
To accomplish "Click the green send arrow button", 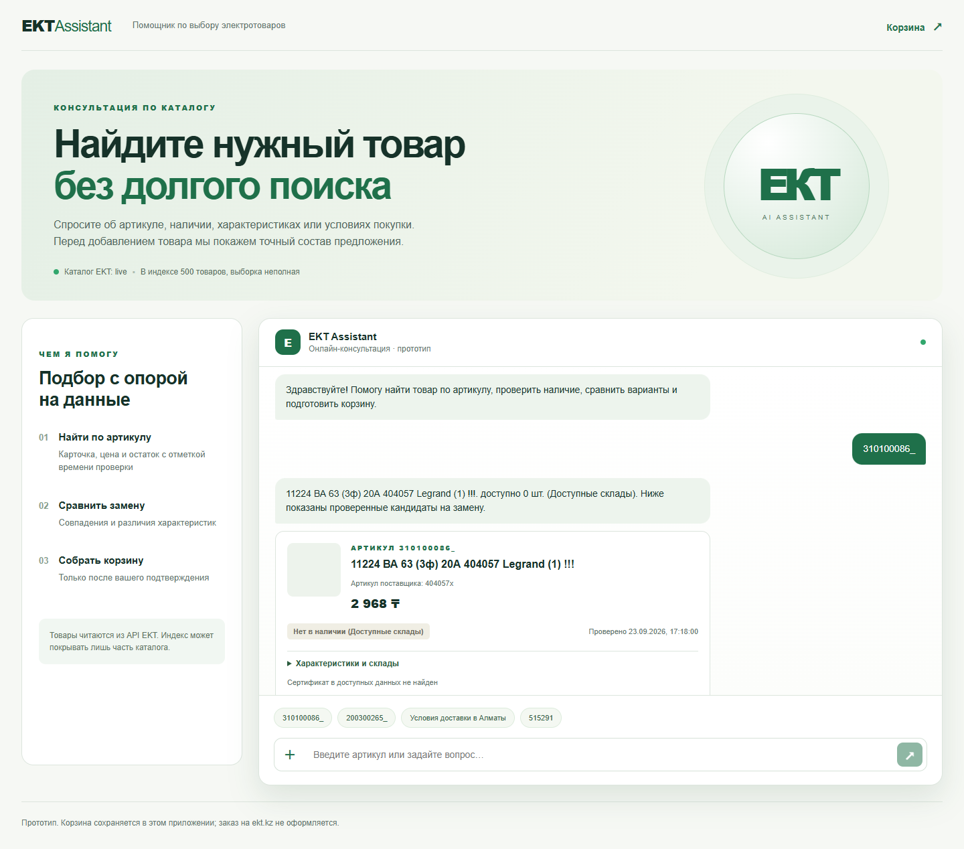I will [910, 755].
